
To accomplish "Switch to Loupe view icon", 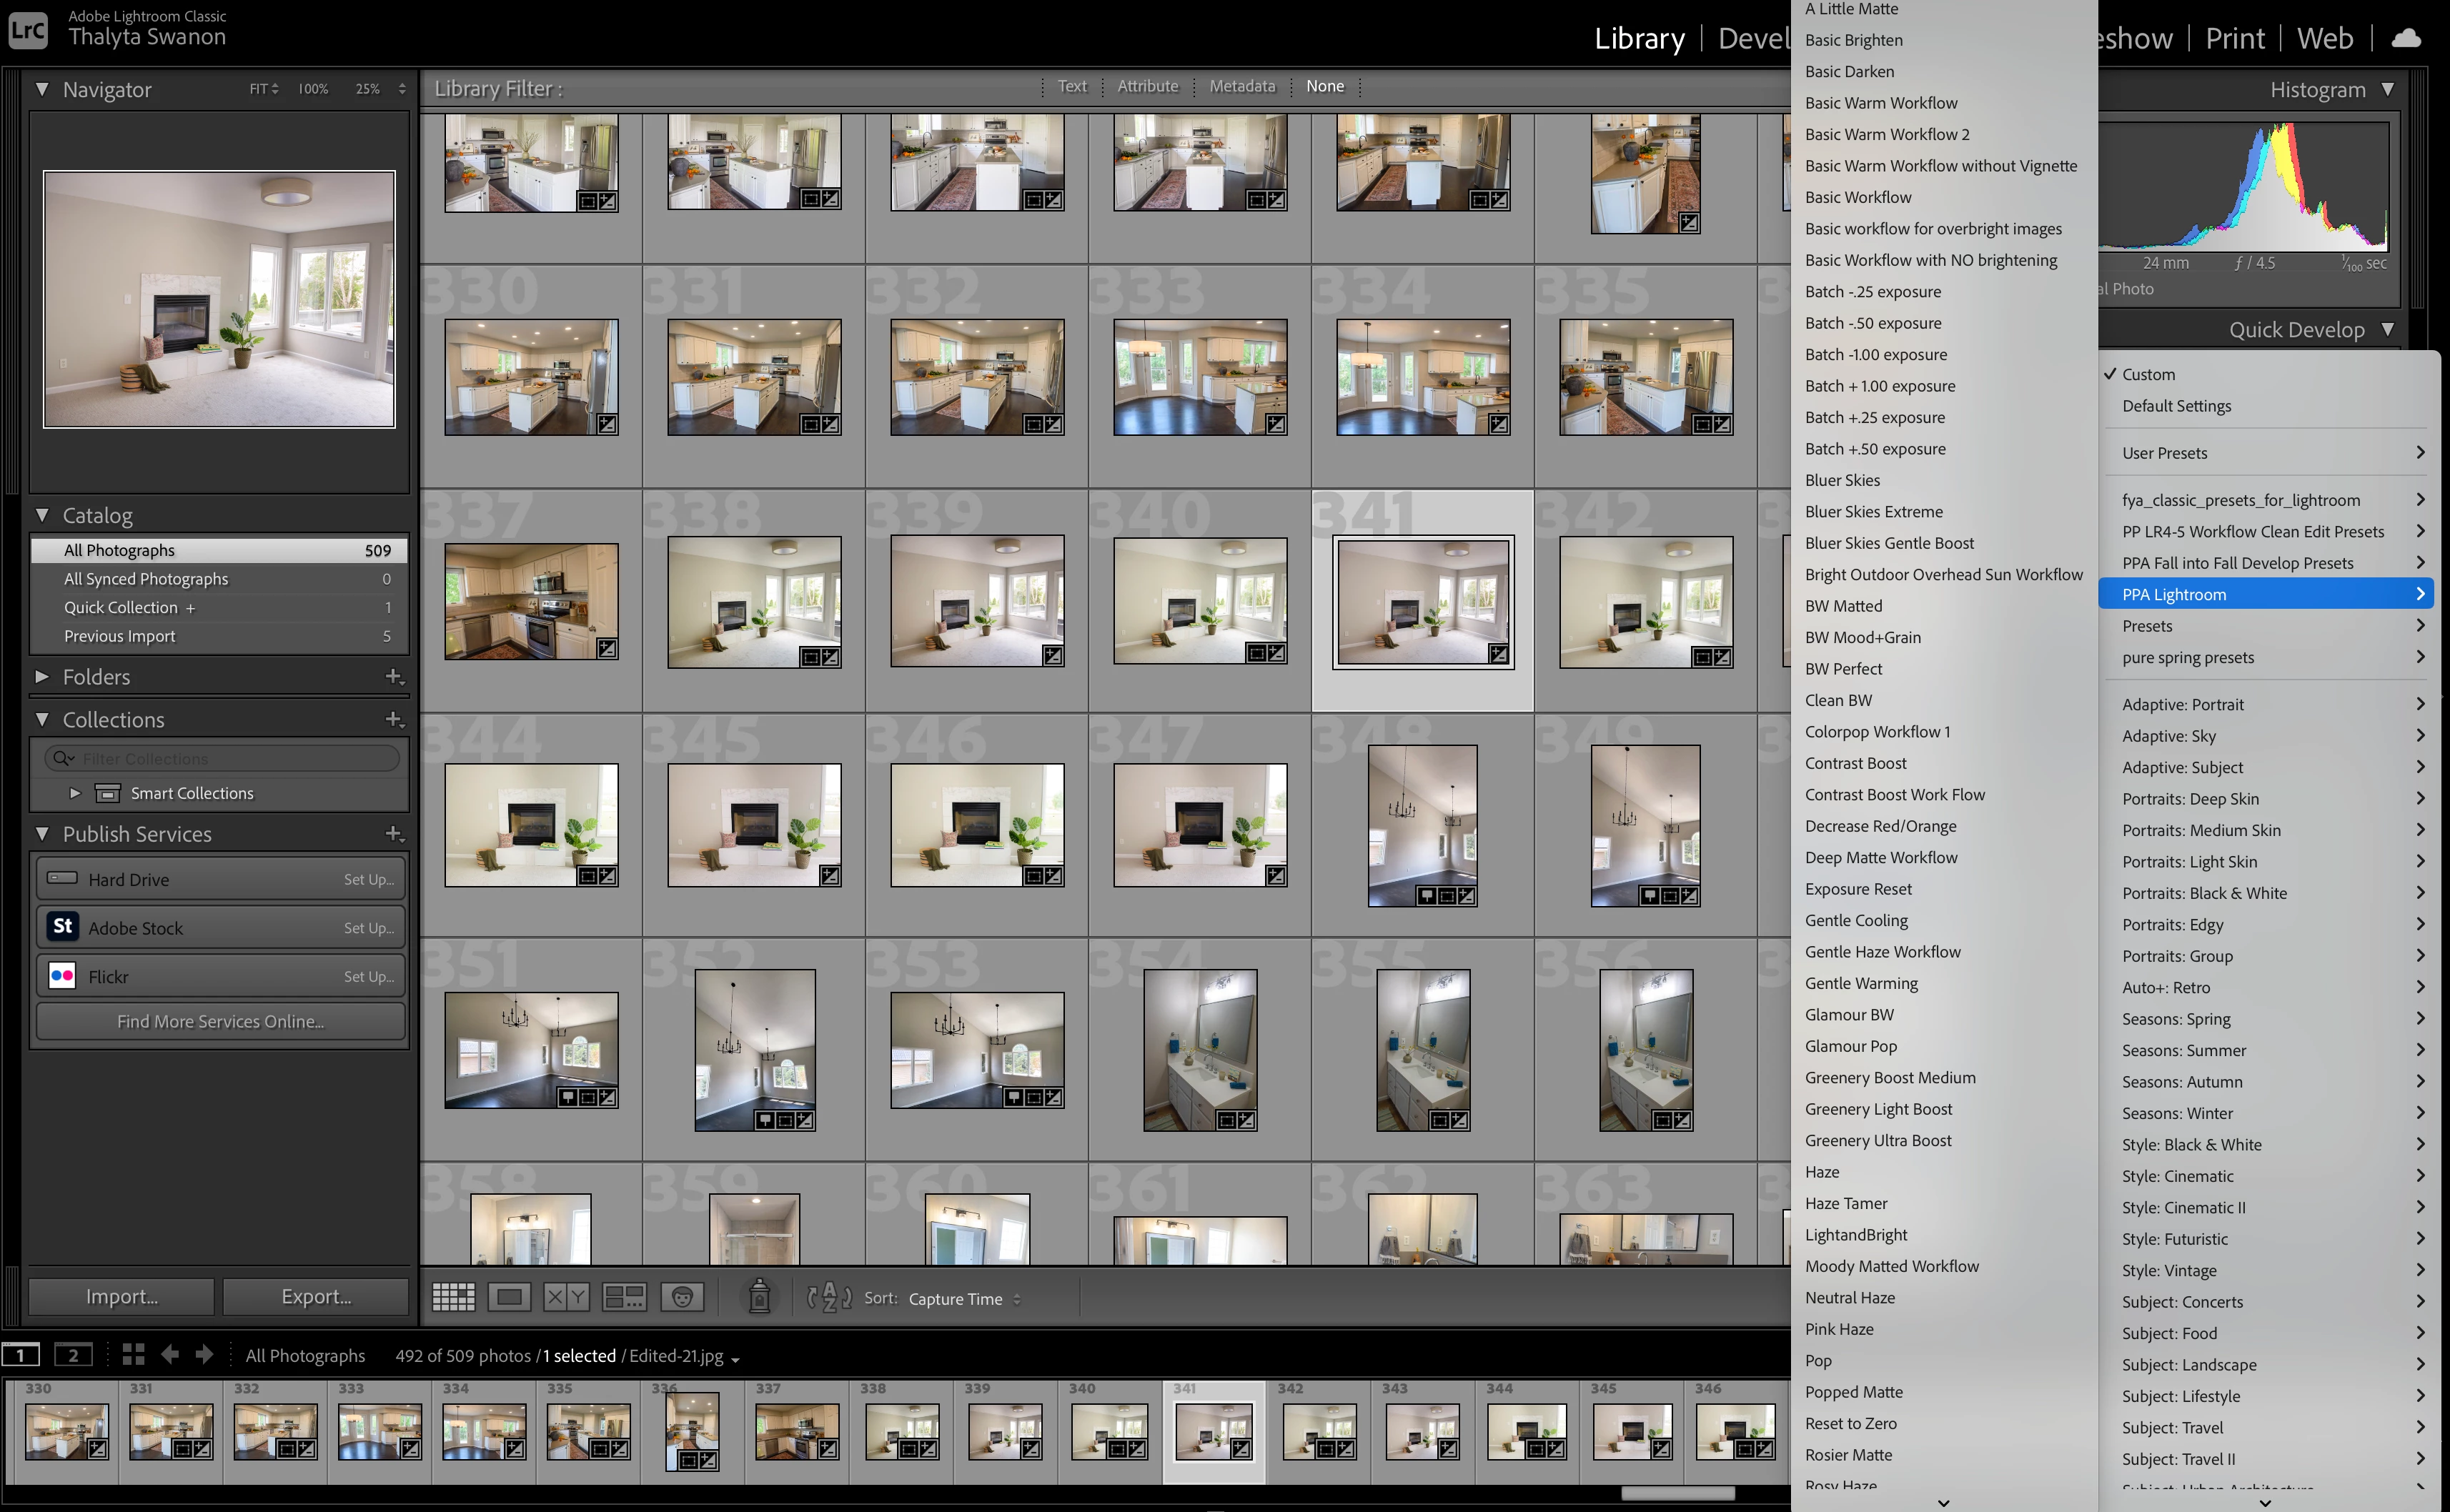I will (x=509, y=1298).
